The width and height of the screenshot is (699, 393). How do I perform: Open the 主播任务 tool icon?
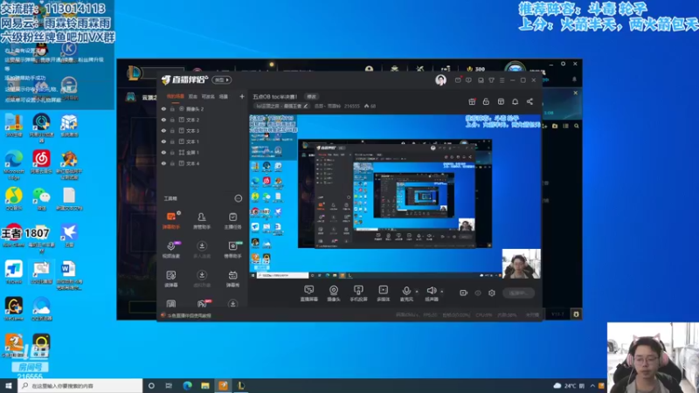[232, 220]
